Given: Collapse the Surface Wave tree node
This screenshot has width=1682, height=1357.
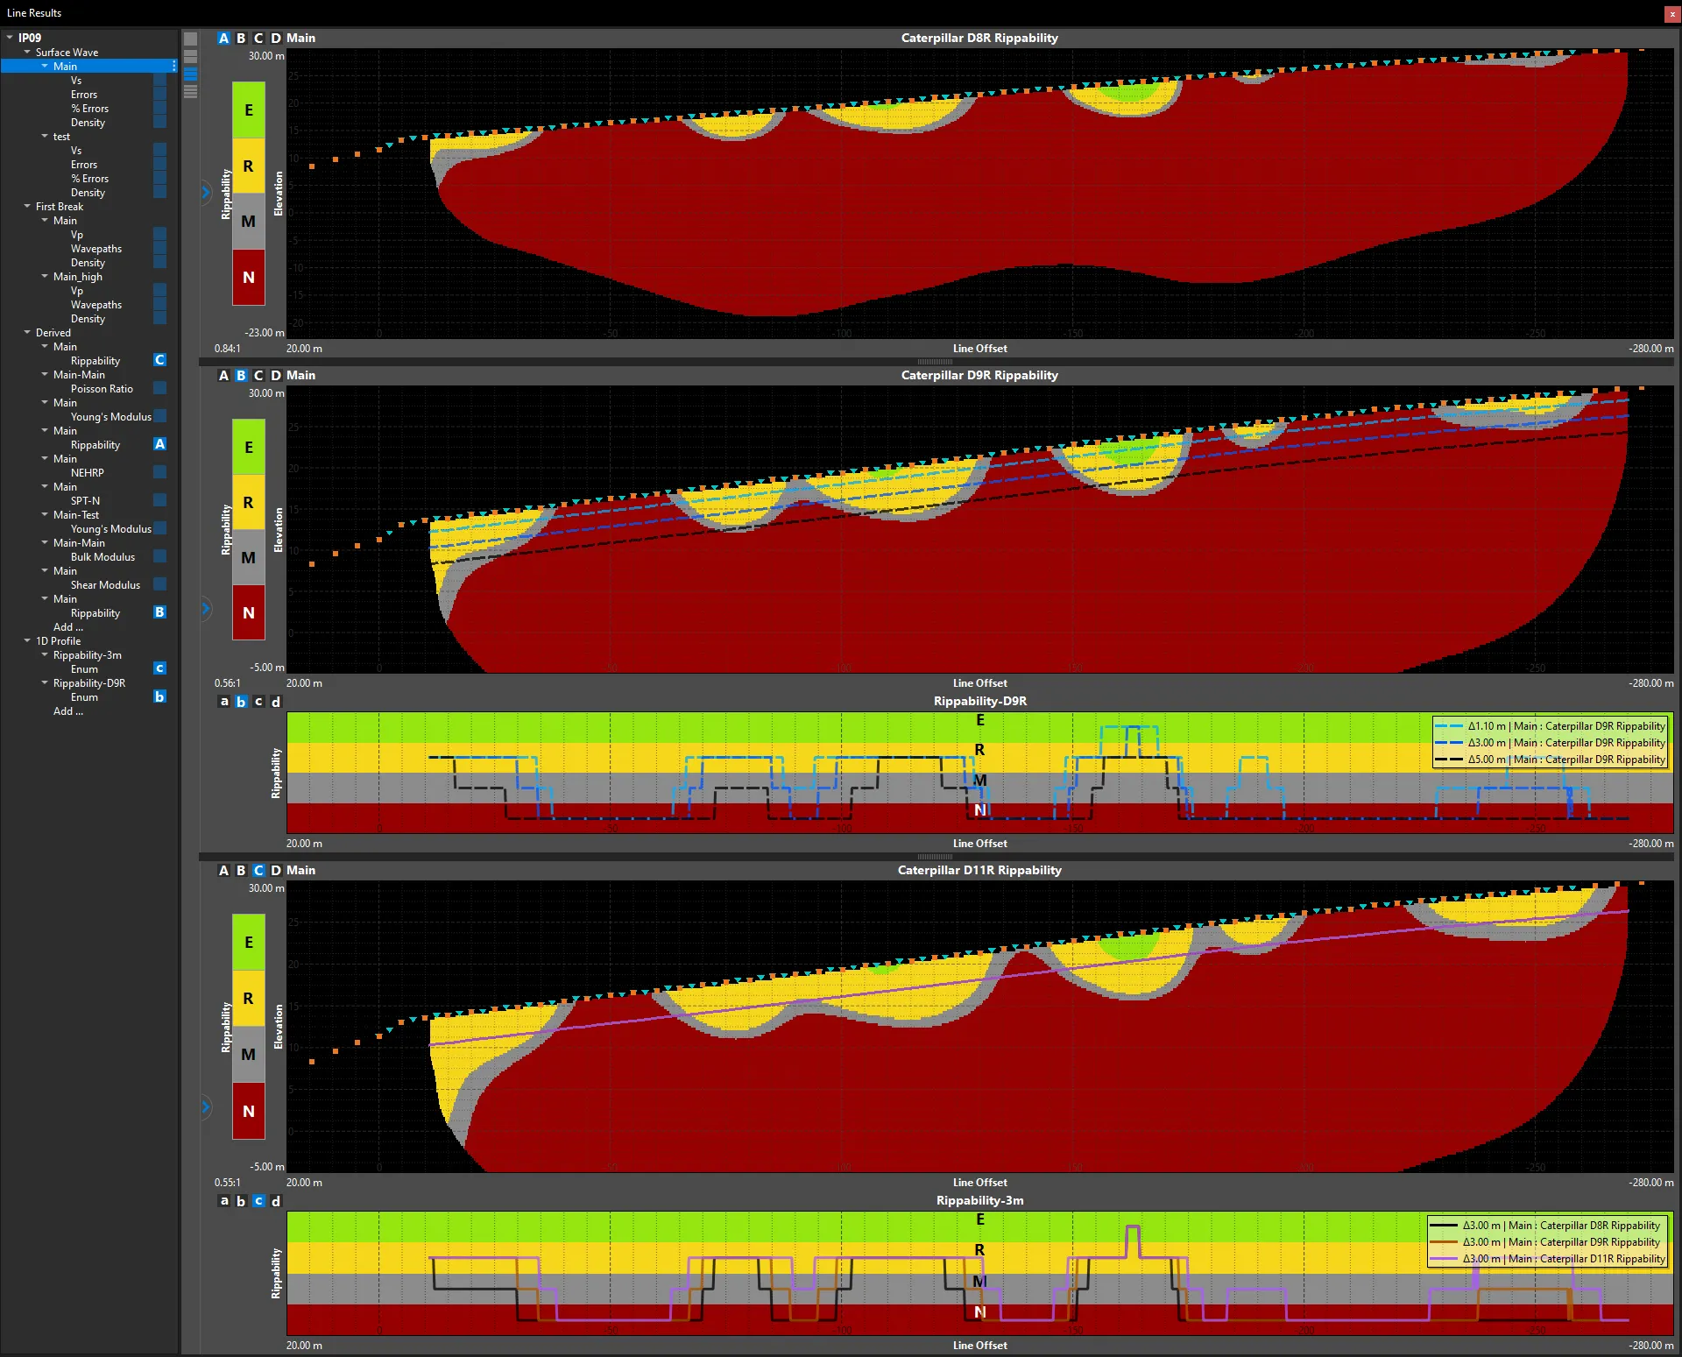Looking at the screenshot, I should click(x=27, y=53).
